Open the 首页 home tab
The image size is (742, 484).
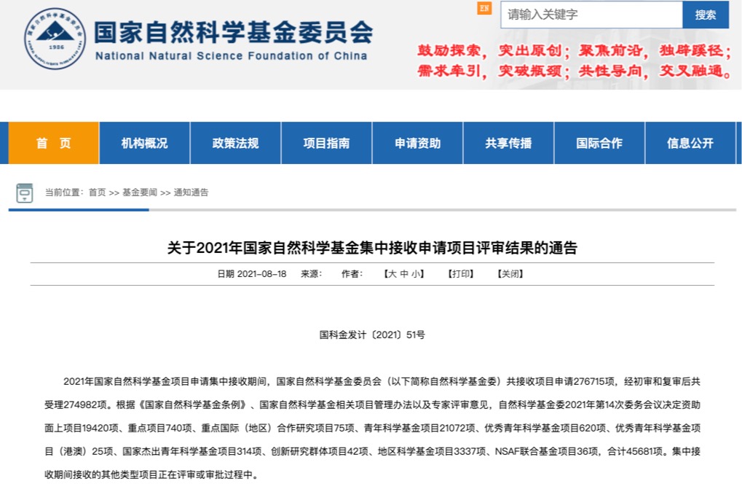(54, 144)
